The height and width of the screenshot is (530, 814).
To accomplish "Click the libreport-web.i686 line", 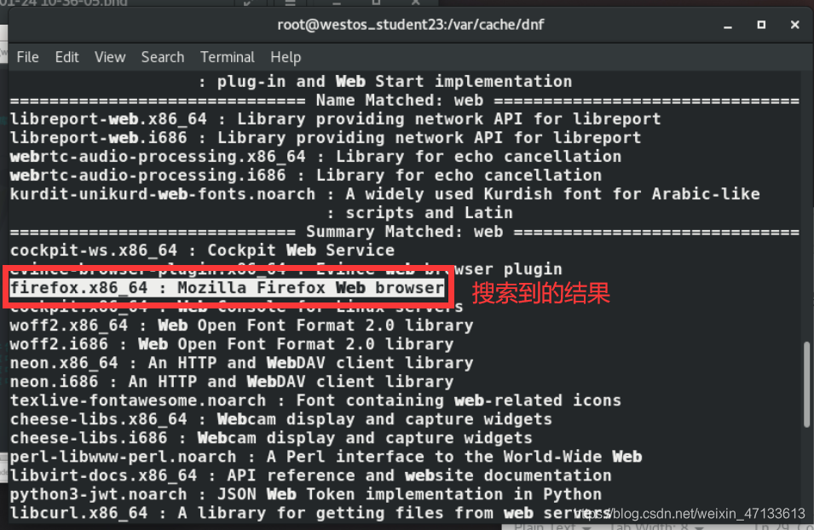I will point(326,137).
